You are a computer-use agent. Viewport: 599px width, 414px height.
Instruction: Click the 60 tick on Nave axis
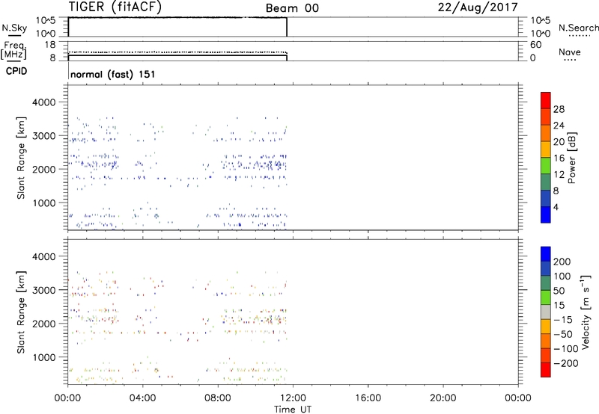tap(535, 45)
